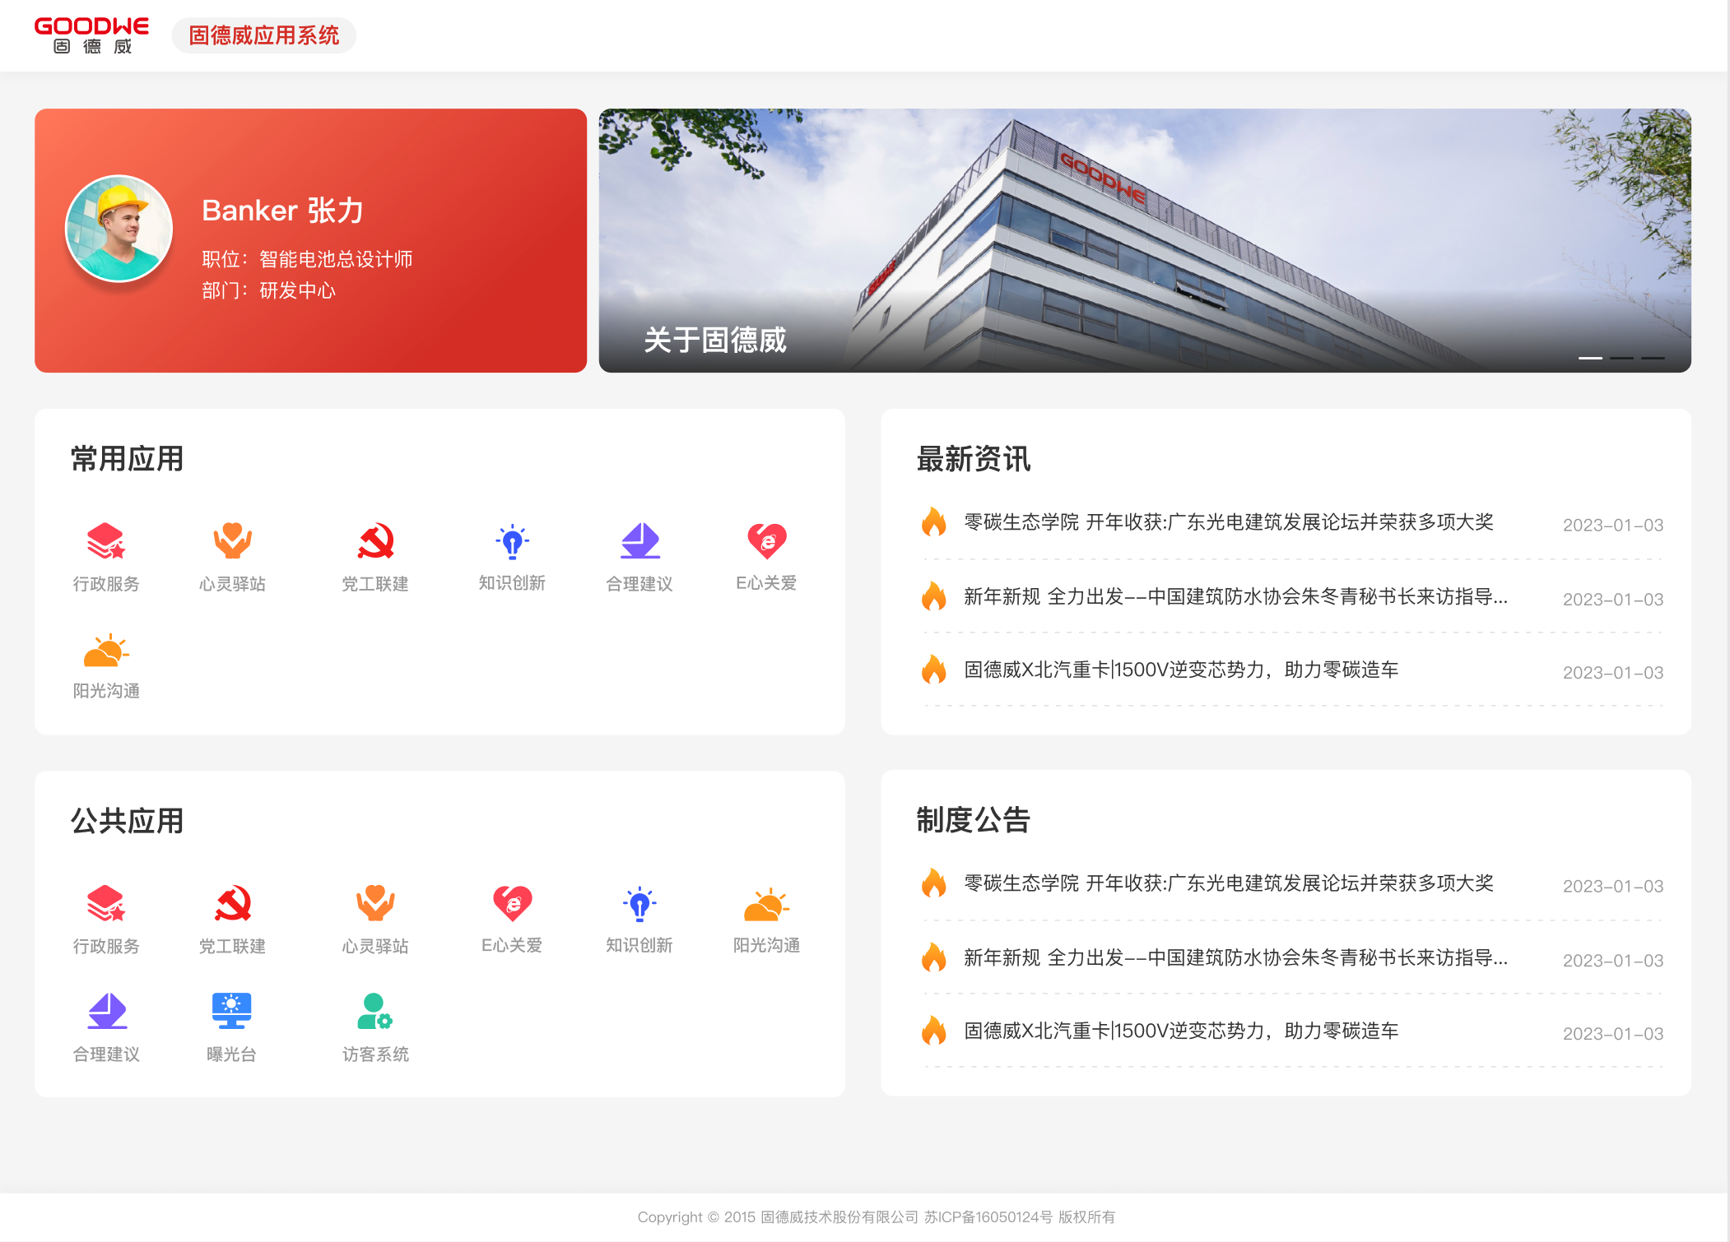This screenshot has height=1242, width=1730.
Task: Open 零碳生态学院 notice in 制度公告
Action: pos(1229,883)
